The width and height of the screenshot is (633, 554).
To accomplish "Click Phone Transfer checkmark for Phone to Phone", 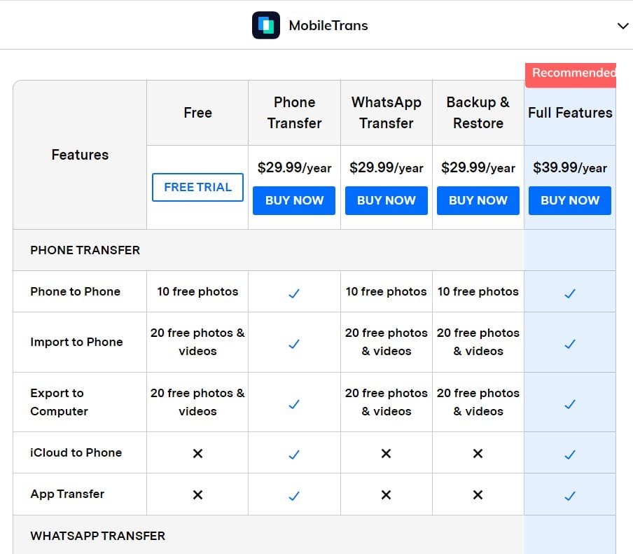I will [x=294, y=293].
